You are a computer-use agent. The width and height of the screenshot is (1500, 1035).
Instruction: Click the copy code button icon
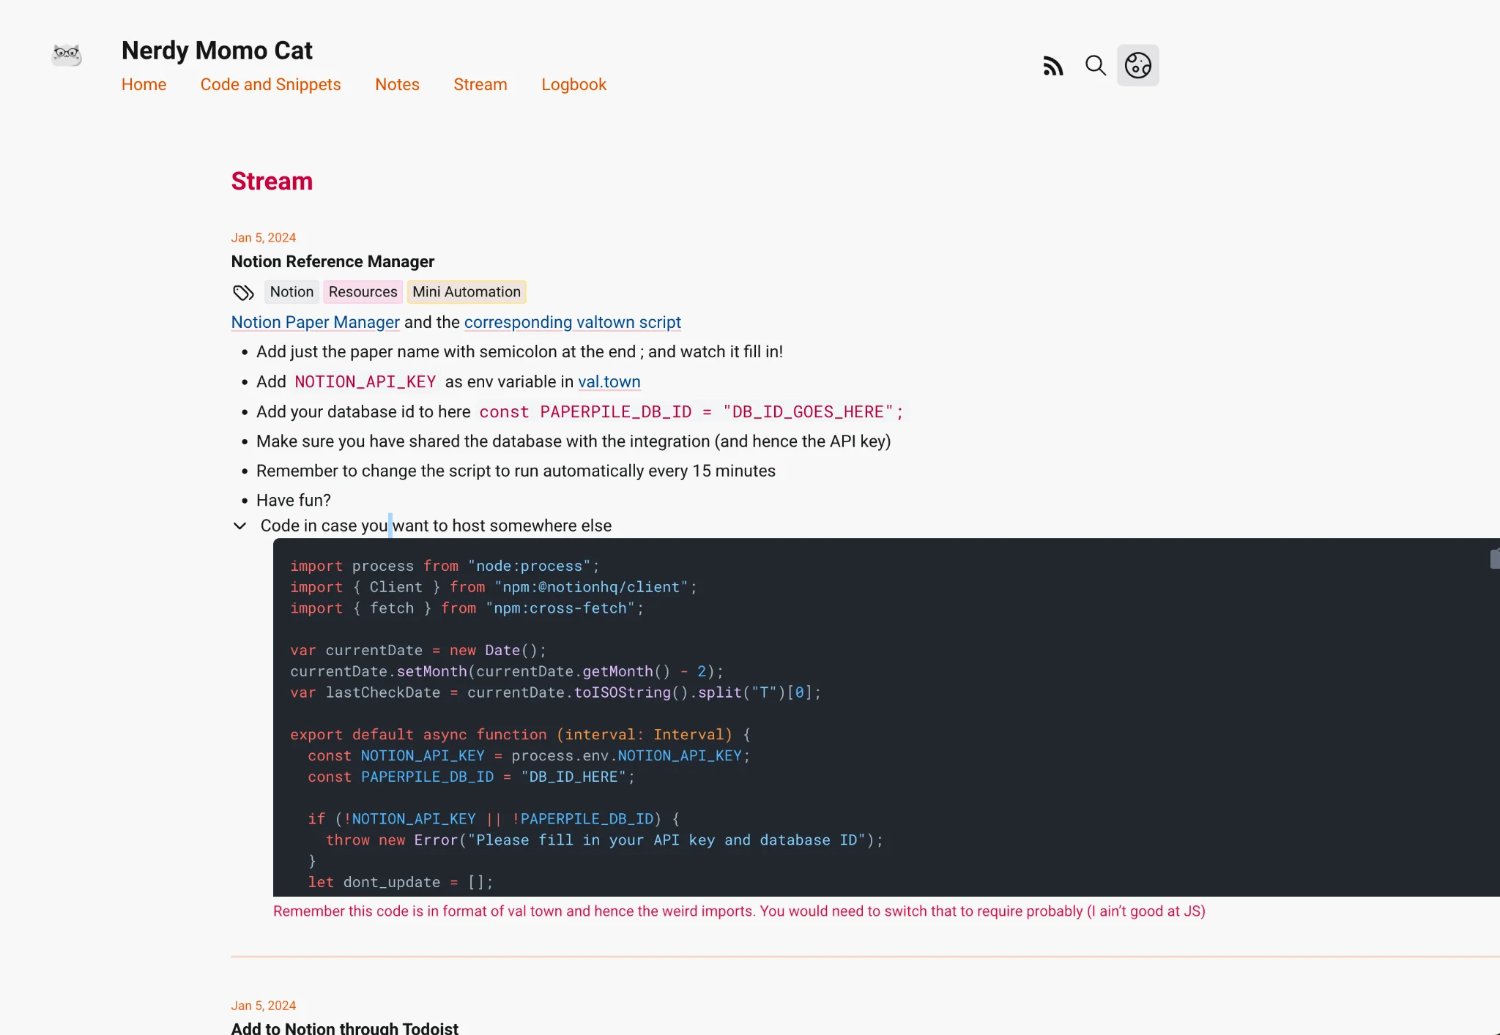(x=1494, y=559)
